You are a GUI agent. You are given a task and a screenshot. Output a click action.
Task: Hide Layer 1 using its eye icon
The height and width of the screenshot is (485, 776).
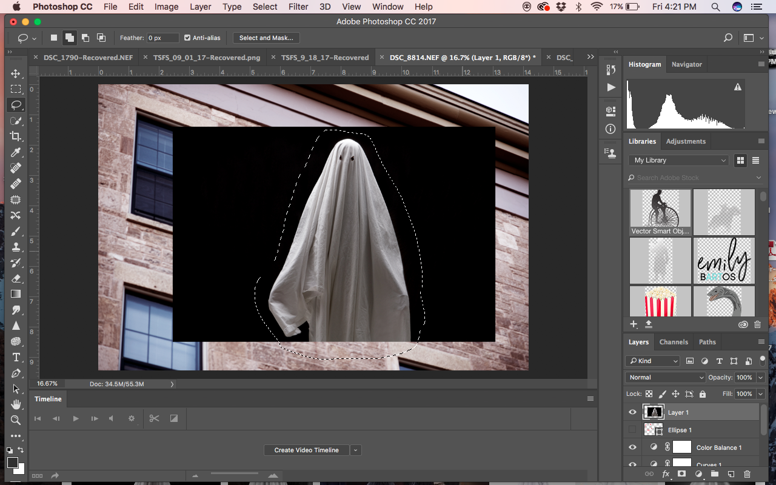[632, 412]
